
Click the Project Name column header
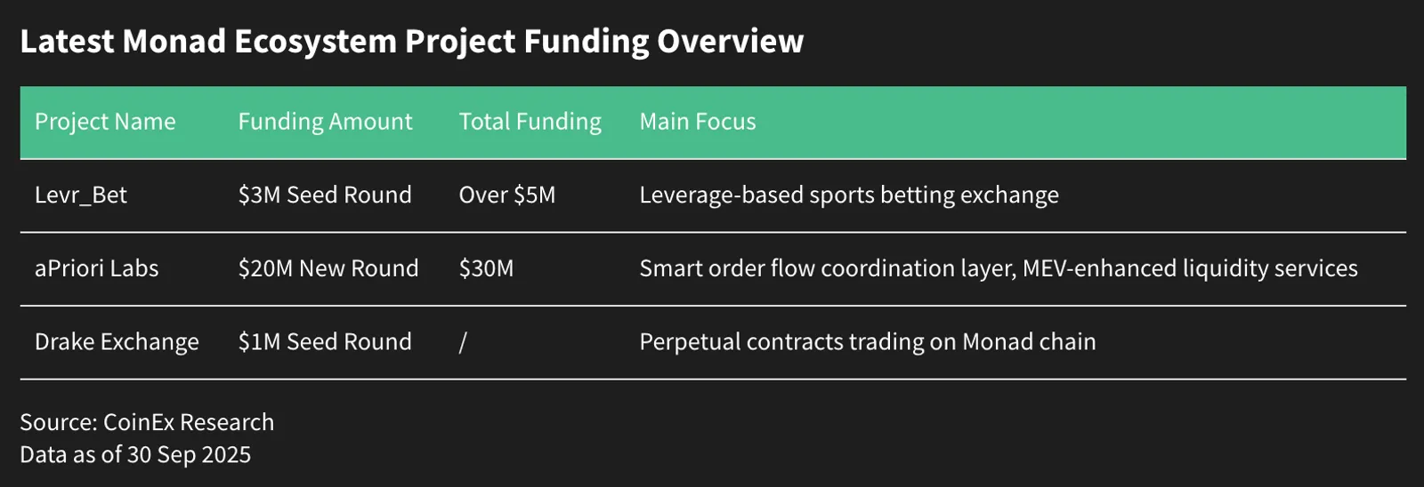click(105, 122)
